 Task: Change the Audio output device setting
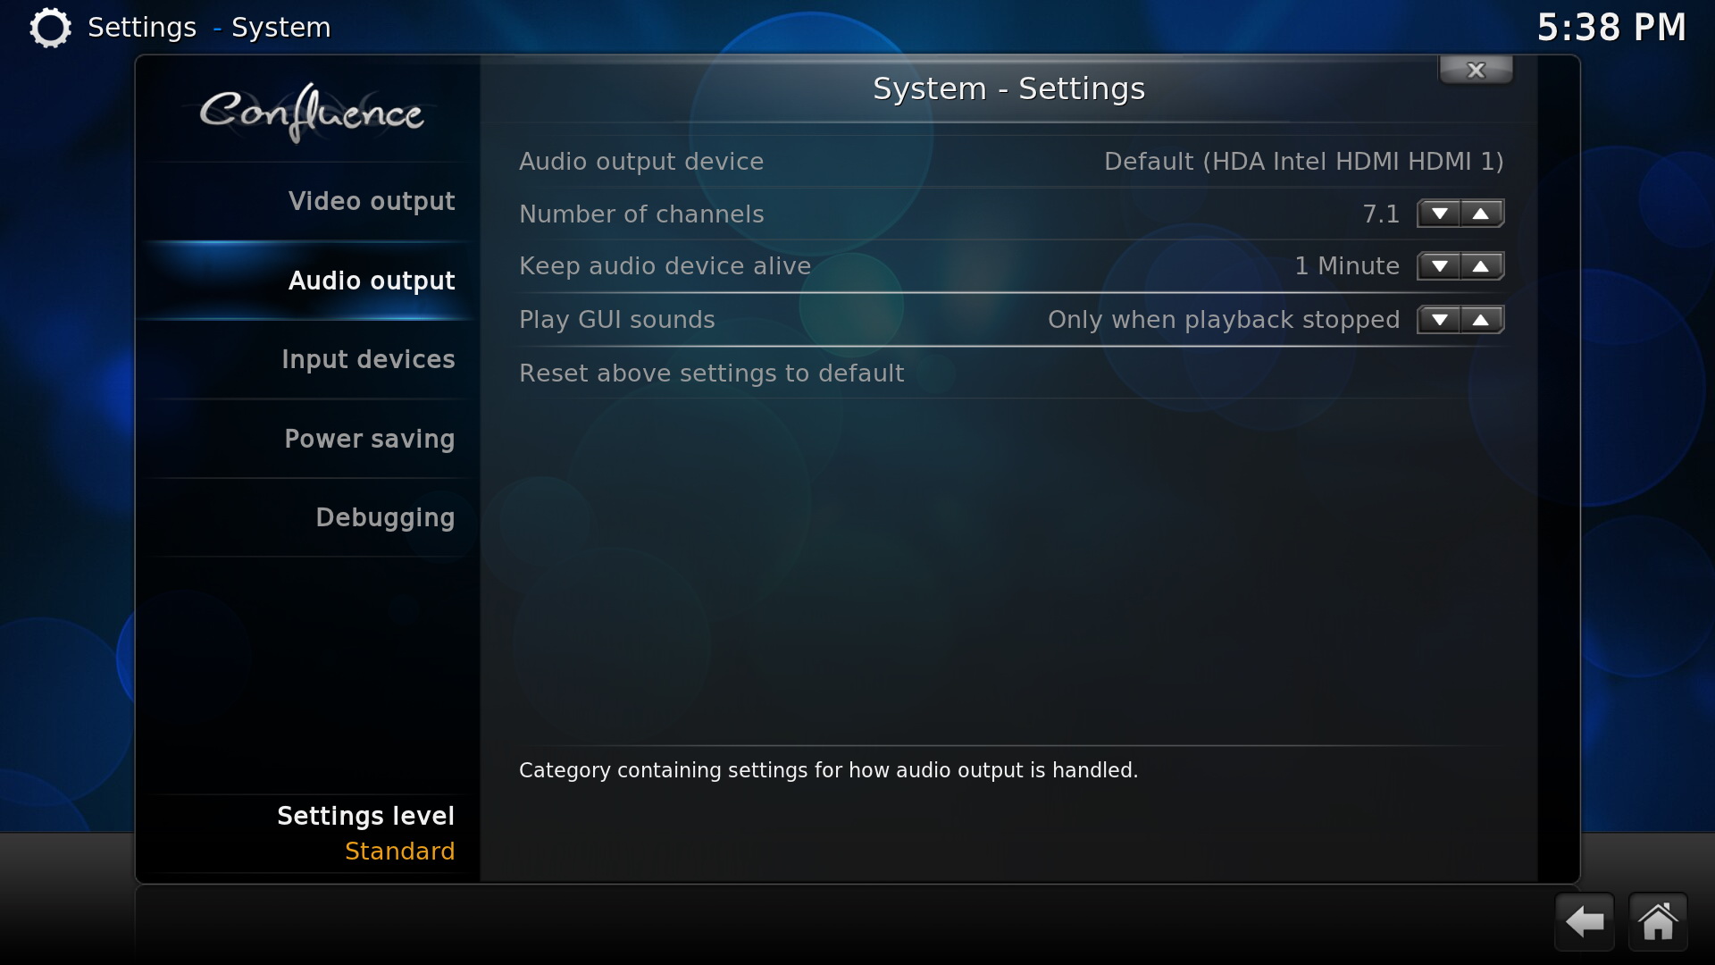click(1011, 162)
